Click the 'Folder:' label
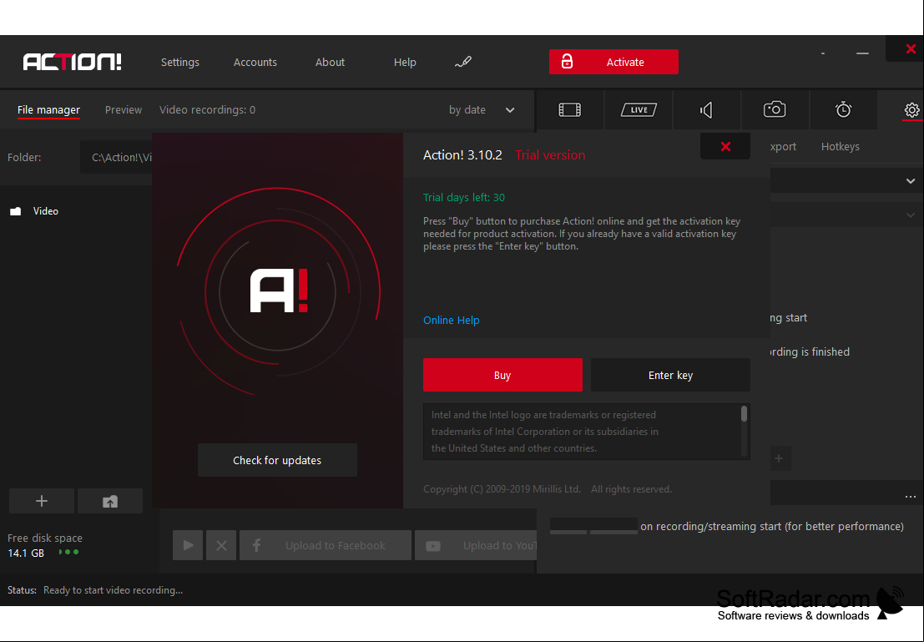The width and height of the screenshot is (924, 642). point(24,158)
